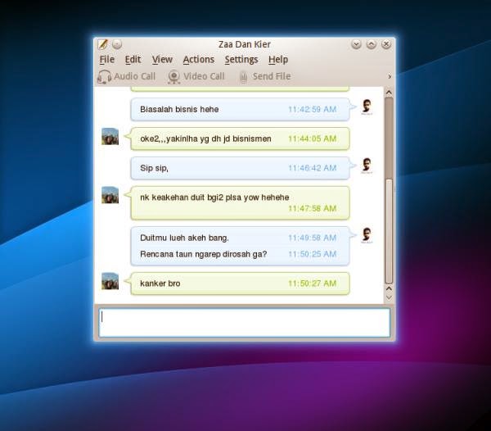Click avatar beside 'nk keakehan duit' message

click(110, 195)
